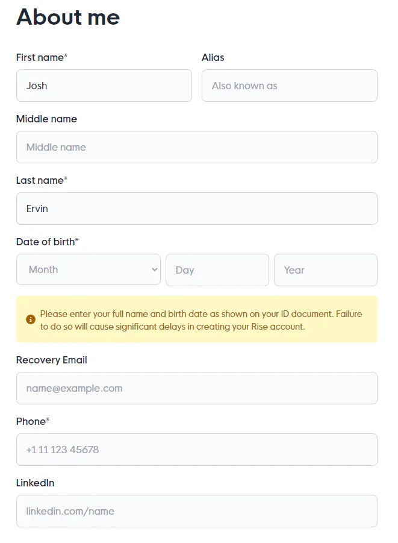Click the info icon in the yellow notice
Image resolution: width=398 pixels, height=543 pixels.
[x=31, y=319]
